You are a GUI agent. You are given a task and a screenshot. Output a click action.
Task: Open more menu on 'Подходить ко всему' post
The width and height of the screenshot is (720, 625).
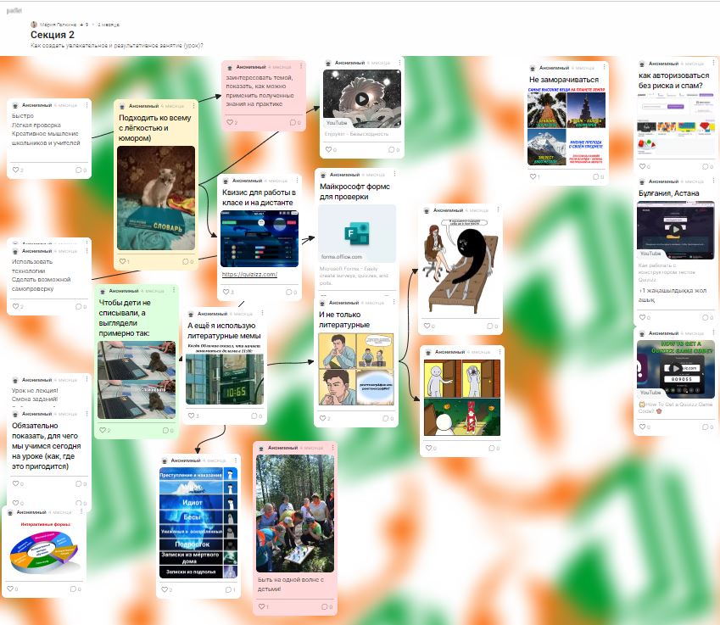pos(194,105)
